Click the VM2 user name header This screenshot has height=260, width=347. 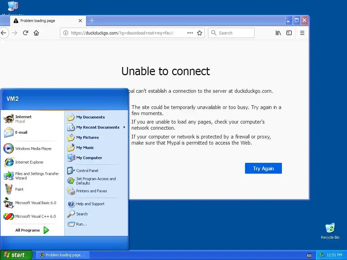pyautogui.click(x=13, y=99)
